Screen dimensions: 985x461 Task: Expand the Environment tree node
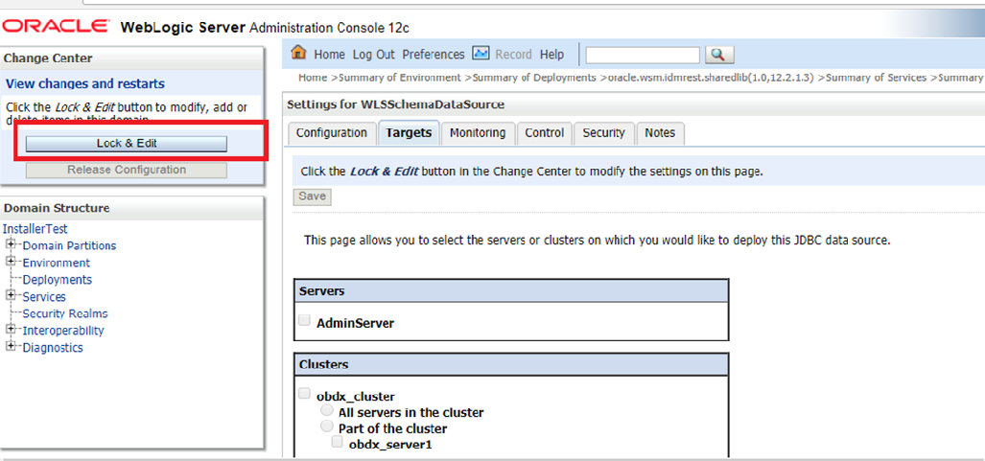10,261
